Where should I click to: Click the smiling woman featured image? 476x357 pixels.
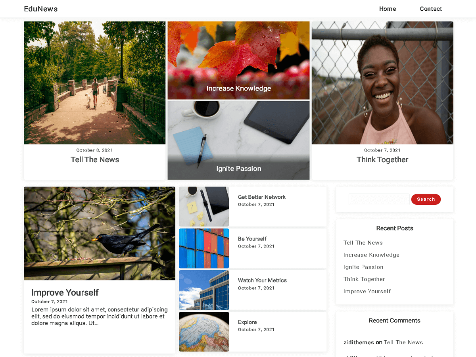(x=382, y=83)
